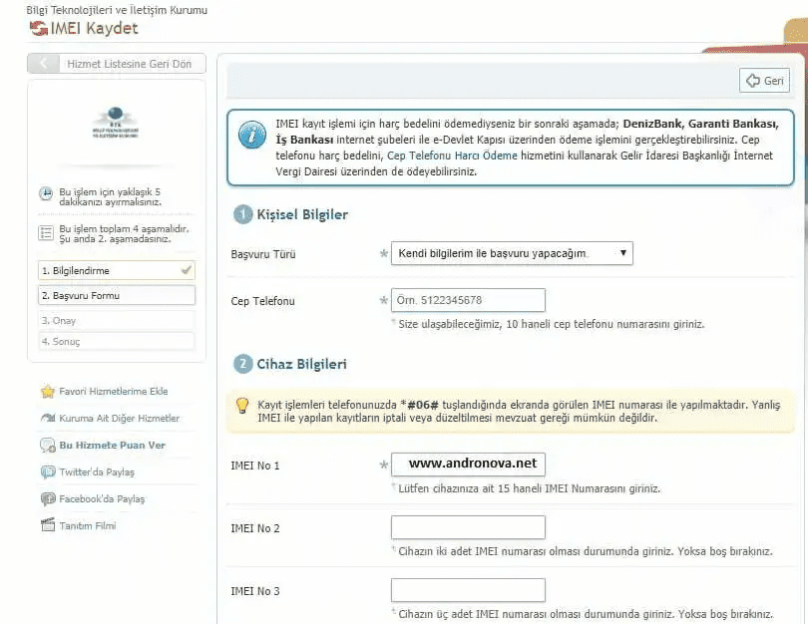Click the Facebook share icon
808x624 pixels.
[48, 498]
